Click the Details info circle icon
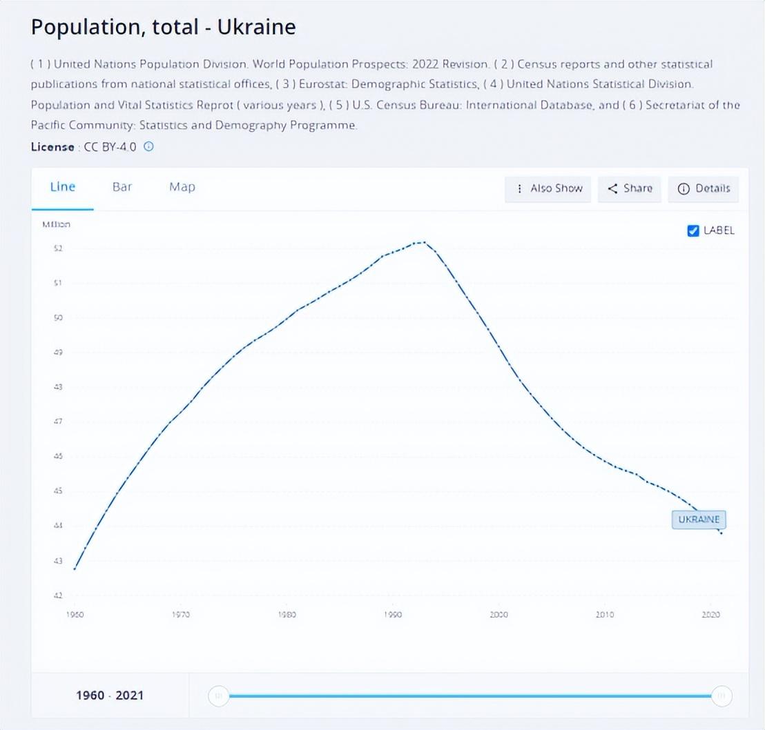The width and height of the screenshot is (765, 730). click(x=684, y=188)
